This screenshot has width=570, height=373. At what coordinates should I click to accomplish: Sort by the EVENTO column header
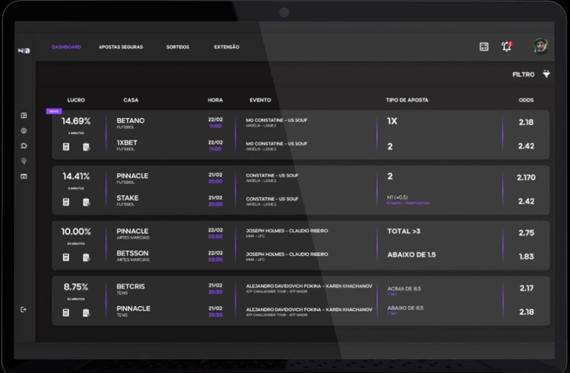coord(260,100)
